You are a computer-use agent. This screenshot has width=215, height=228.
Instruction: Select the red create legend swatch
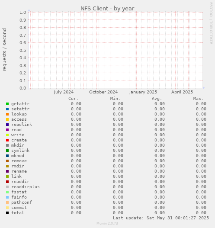[x=7, y=140]
